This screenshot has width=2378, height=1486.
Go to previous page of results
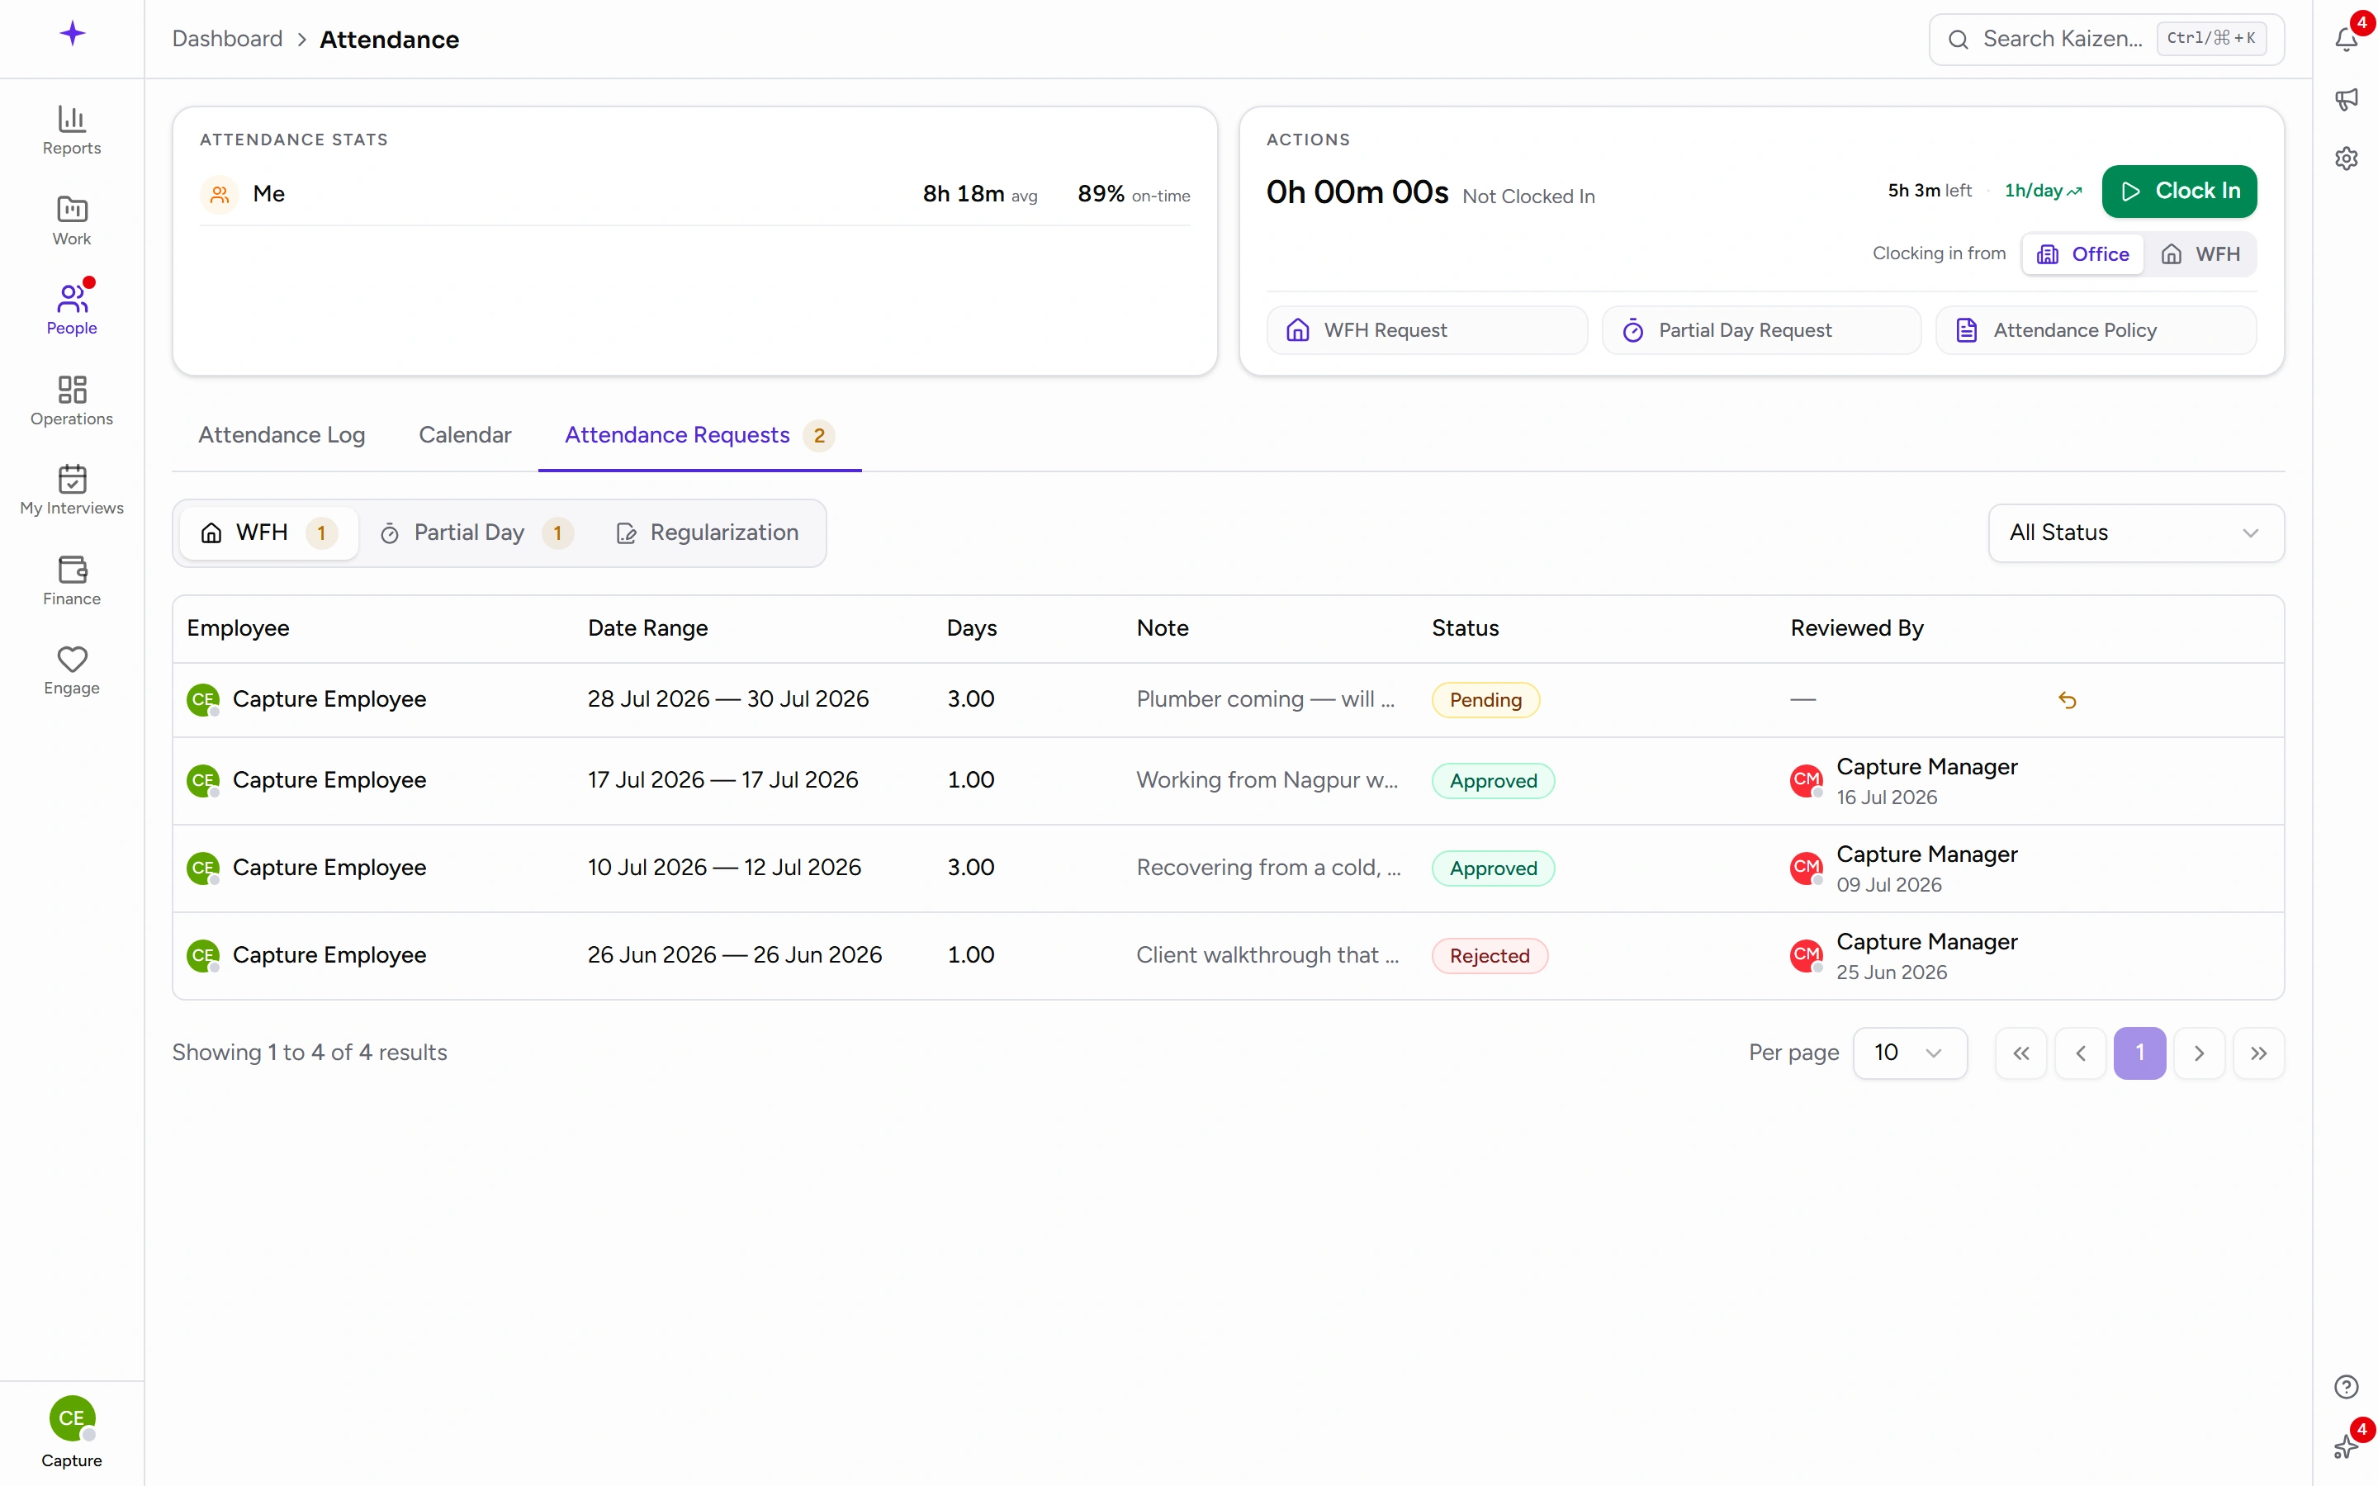click(x=2080, y=1053)
